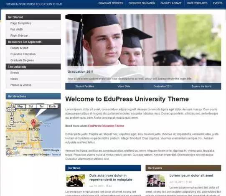Switch map to Ter terrain view
This screenshot has height=196, width=226.
pyautogui.click(x=41, y=107)
